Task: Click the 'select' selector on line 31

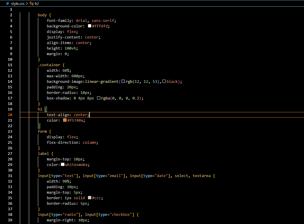Action: [182, 176]
